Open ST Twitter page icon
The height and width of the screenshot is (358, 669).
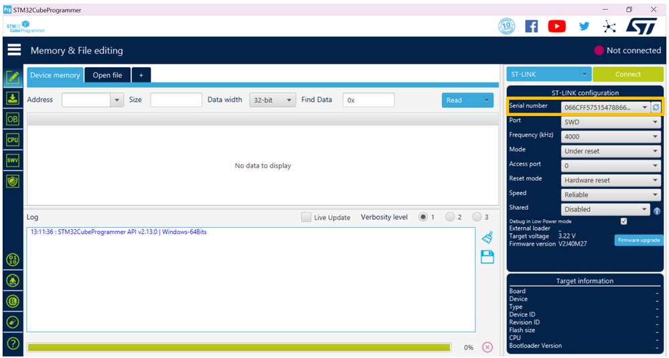point(584,27)
